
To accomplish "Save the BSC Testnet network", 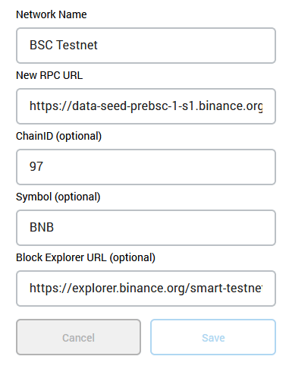I will pyautogui.click(x=213, y=337).
